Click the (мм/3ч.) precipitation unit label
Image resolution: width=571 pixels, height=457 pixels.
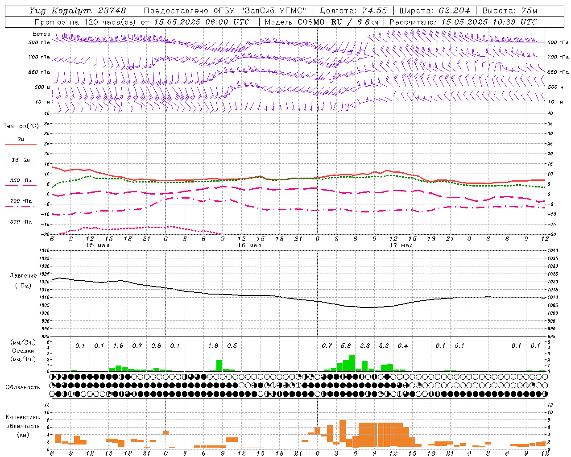click(x=24, y=342)
